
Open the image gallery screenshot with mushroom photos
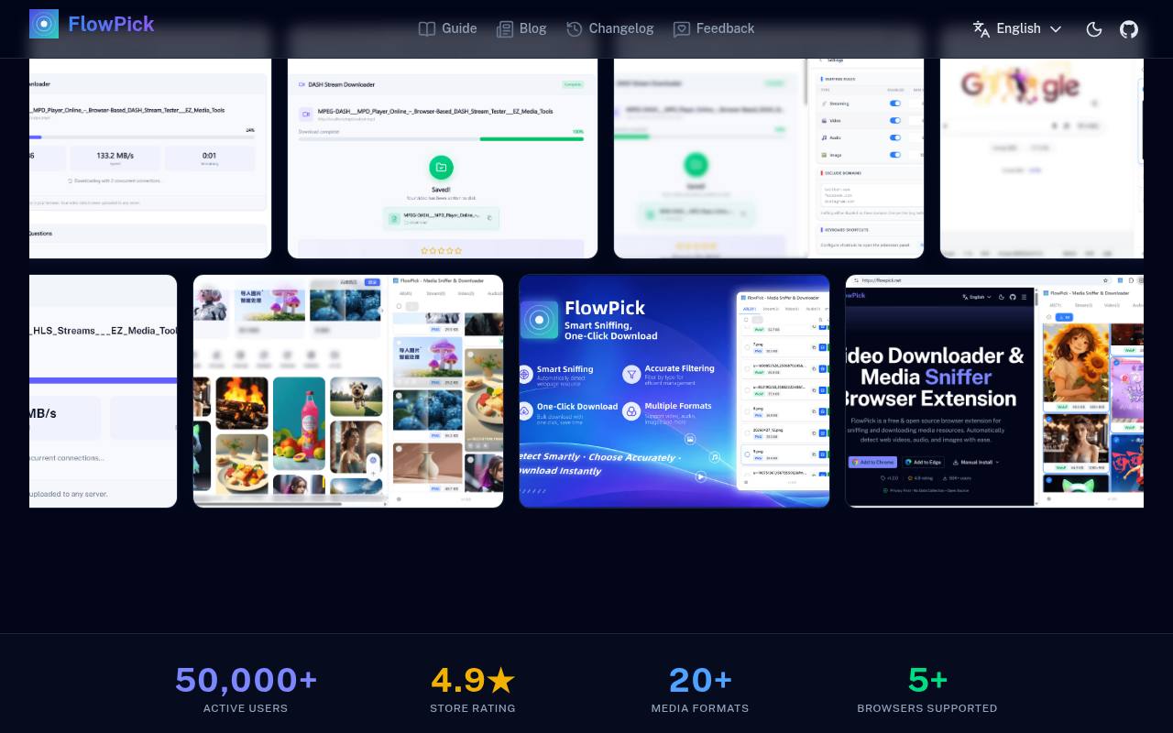[x=348, y=391]
